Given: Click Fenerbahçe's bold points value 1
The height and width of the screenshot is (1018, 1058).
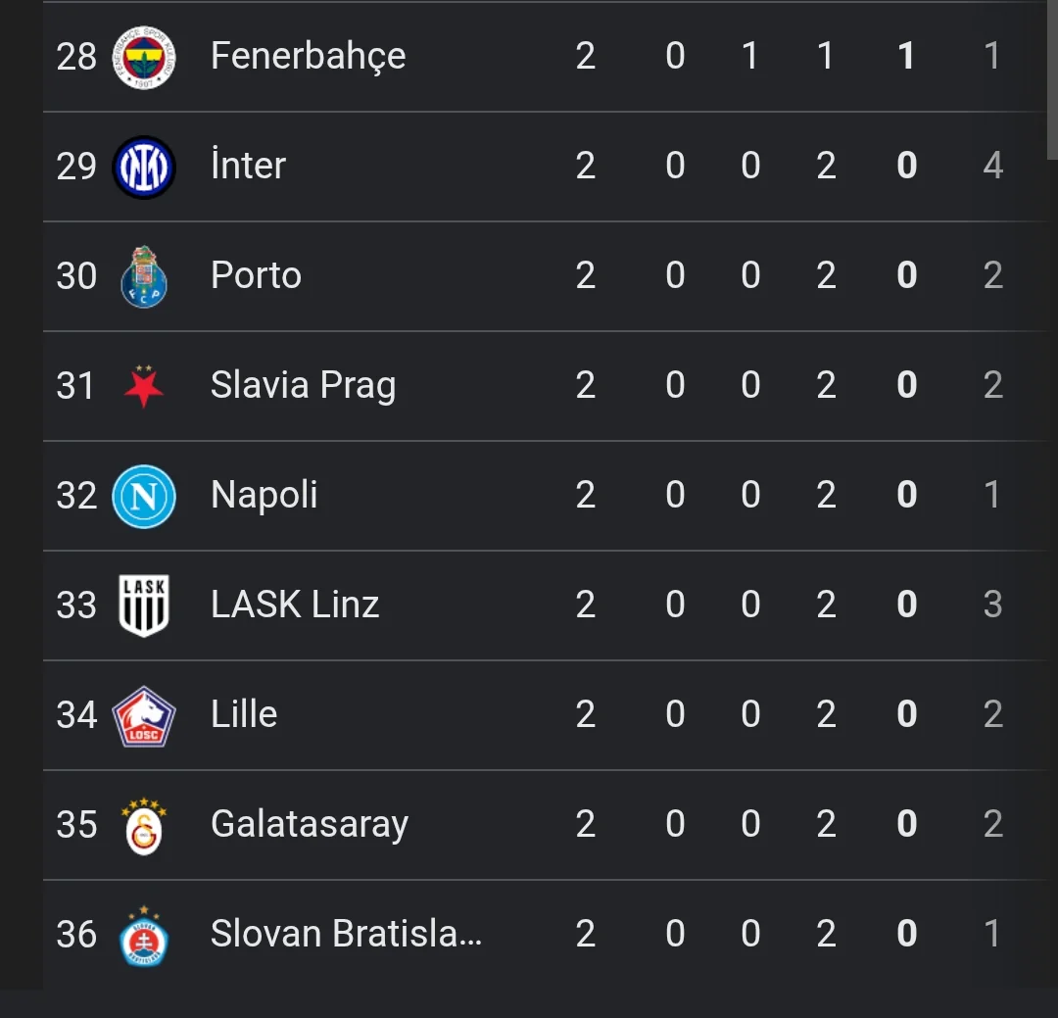Looking at the screenshot, I should pyautogui.click(x=906, y=56).
